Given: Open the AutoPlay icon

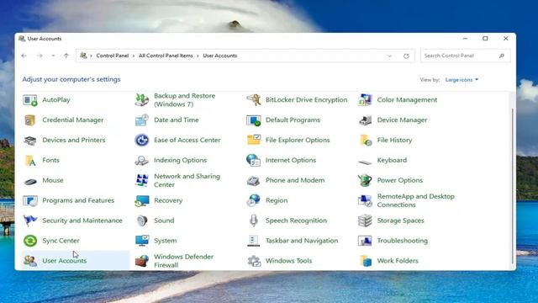Looking at the screenshot, I should (30, 100).
